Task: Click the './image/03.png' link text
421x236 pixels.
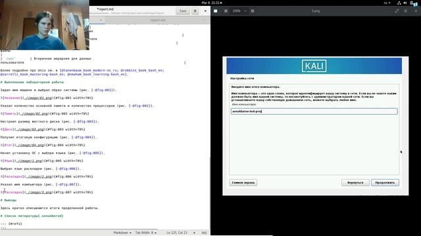Action: click(x=30, y=130)
